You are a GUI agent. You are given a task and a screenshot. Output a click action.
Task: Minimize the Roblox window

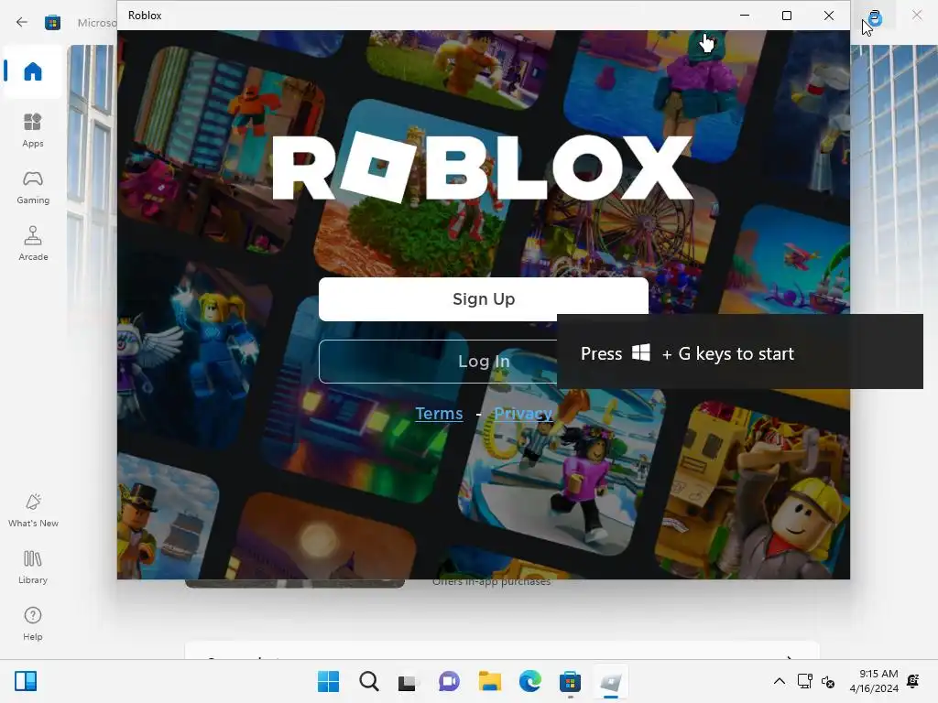coord(745,16)
